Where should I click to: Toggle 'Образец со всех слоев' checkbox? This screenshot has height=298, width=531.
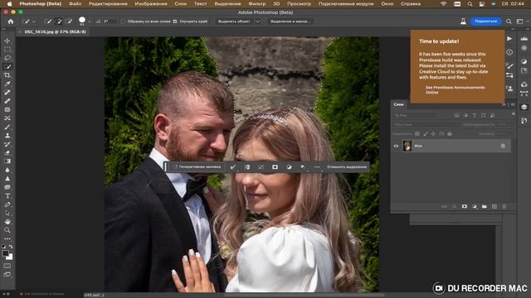124,22
